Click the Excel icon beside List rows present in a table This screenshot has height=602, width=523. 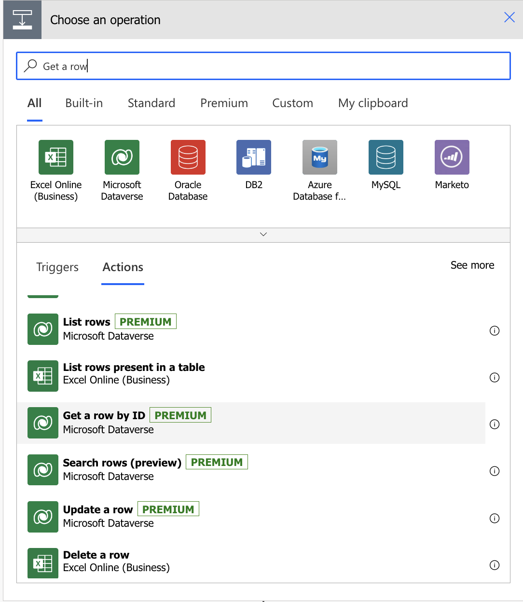(43, 376)
